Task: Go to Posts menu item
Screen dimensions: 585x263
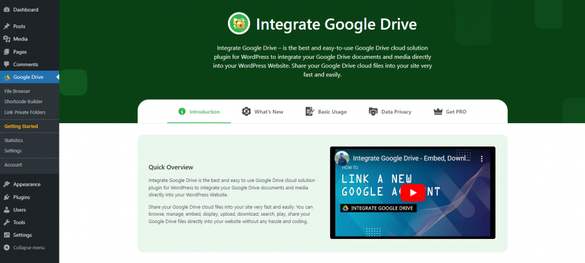Action: 30,26
